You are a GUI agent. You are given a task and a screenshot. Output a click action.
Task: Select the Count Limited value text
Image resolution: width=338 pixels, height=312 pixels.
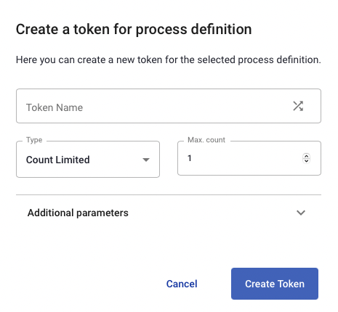tap(58, 160)
